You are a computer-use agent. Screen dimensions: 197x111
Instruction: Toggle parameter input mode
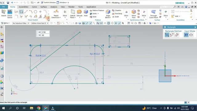click(191, 35)
